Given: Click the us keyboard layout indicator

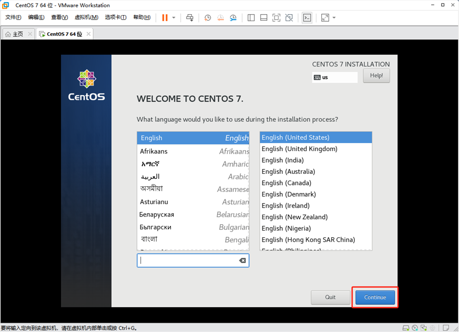Looking at the screenshot, I should point(335,77).
